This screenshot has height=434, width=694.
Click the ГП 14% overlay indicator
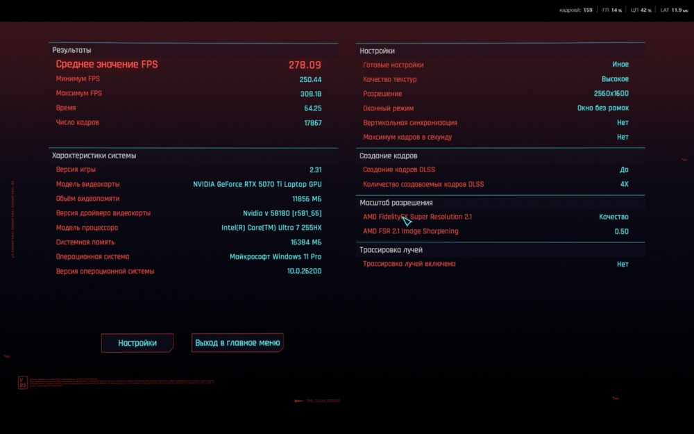612,10
